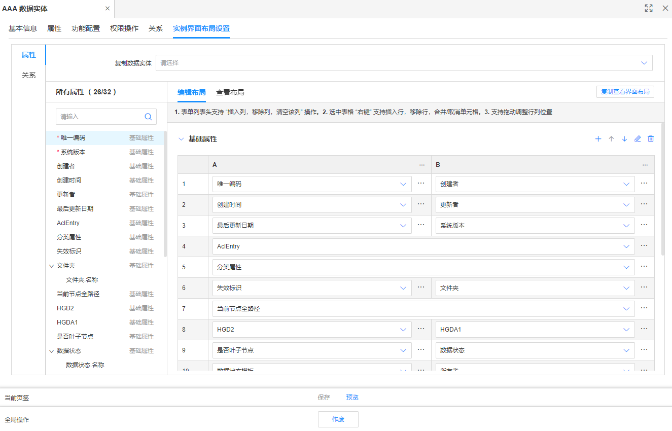The height and width of the screenshot is (431, 672).
Task: Switch to the 权限操作 tab
Action: [124, 28]
